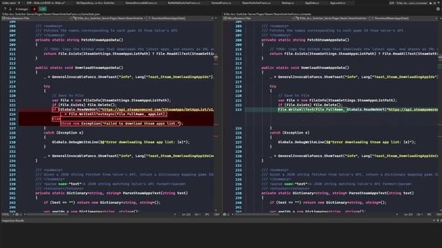
Task: Open Miscellaneous Files dropdown in left pane
Action: [37, 19]
